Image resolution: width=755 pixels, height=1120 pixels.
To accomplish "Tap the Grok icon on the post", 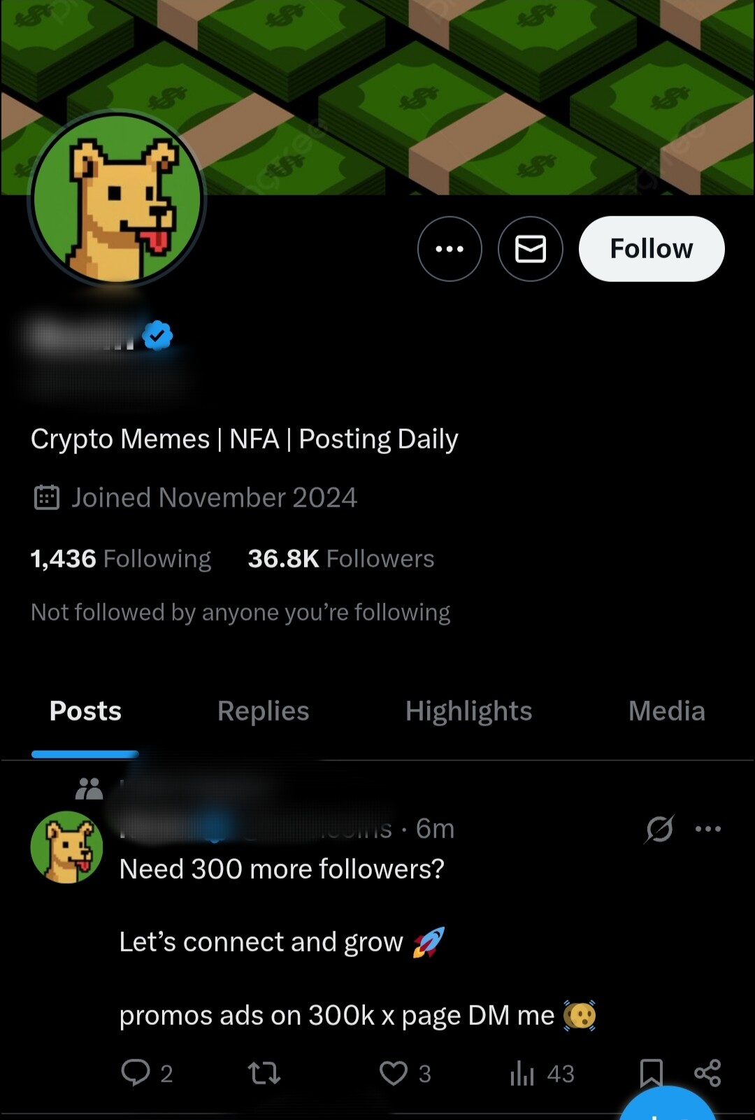I will coord(659,829).
